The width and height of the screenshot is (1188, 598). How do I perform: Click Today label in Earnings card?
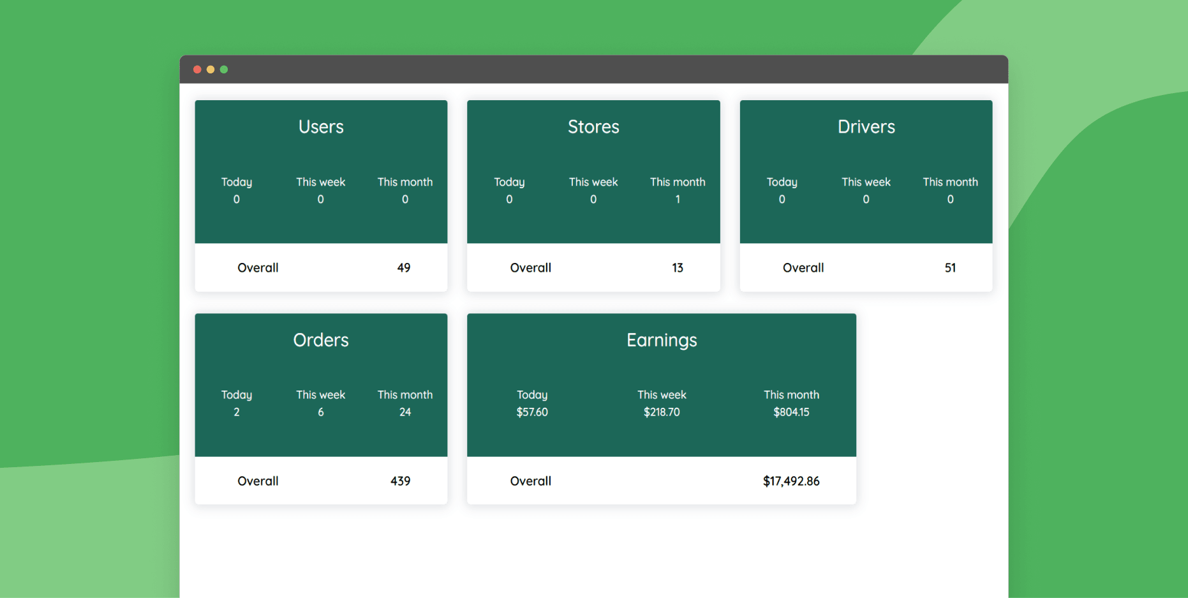click(x=532, y=396)
